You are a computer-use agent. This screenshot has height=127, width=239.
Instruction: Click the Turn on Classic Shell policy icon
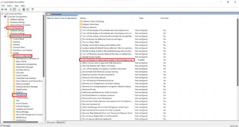pyautogui.click(x=81, y=42)
